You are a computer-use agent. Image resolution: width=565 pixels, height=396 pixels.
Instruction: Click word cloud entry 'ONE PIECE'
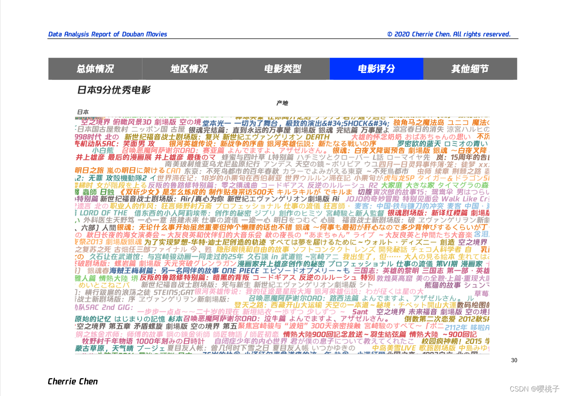[x=240, y=271]
